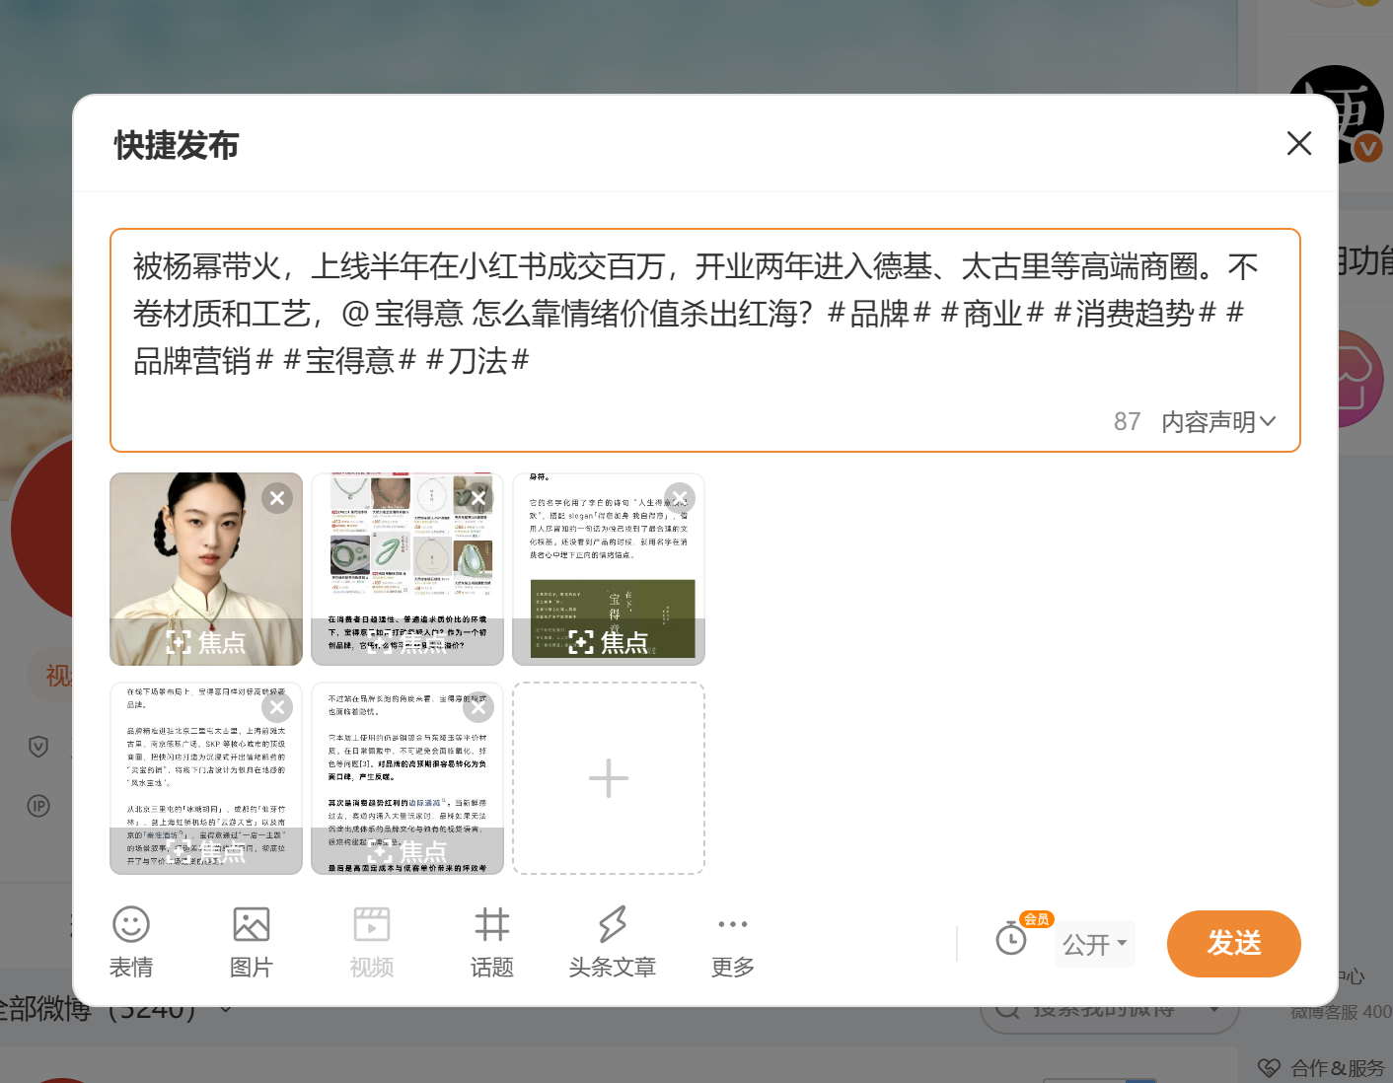The width and height of the screenshot is (1393, 1083).
Task: Expand the 全部微博 filter behind the dialog
Action: coord(226,1009)
